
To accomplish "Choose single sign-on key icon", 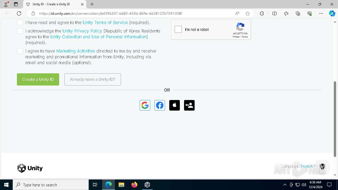I will [x=189, y=105].
